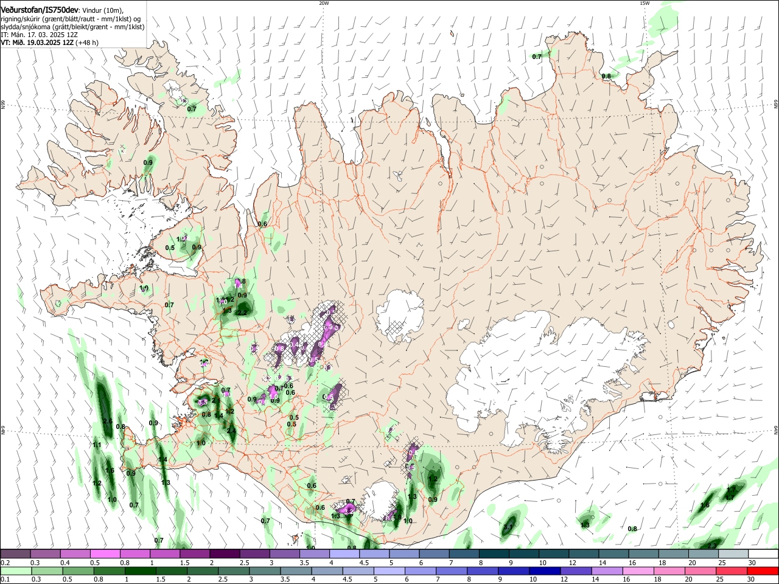This screenshot has height=584, width=779.
Task: Click the '66N' latitude label at right edge
Action: 776,105
